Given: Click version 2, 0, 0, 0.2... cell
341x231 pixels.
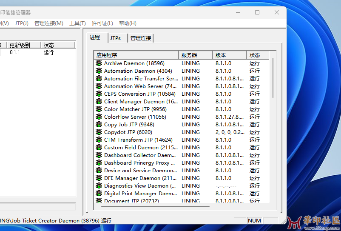Looking at the screenshot, I should click(x=230, y=132).
